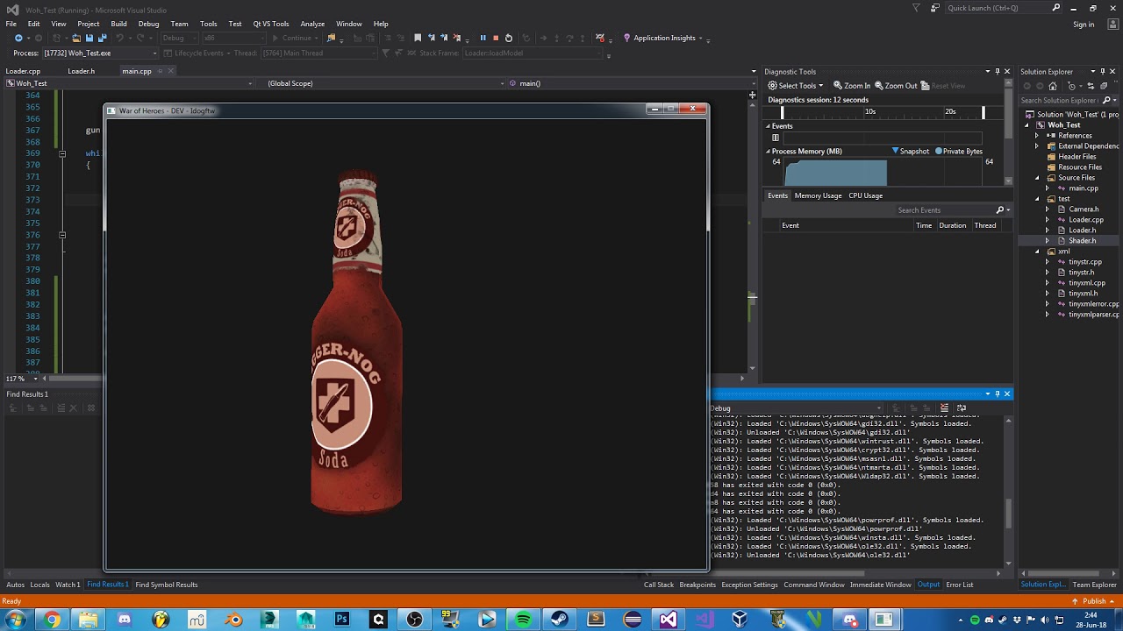Toggle the Snapshot legend in Process Memory
Screen dimensions: 1123x631
(x=911, y=151)
